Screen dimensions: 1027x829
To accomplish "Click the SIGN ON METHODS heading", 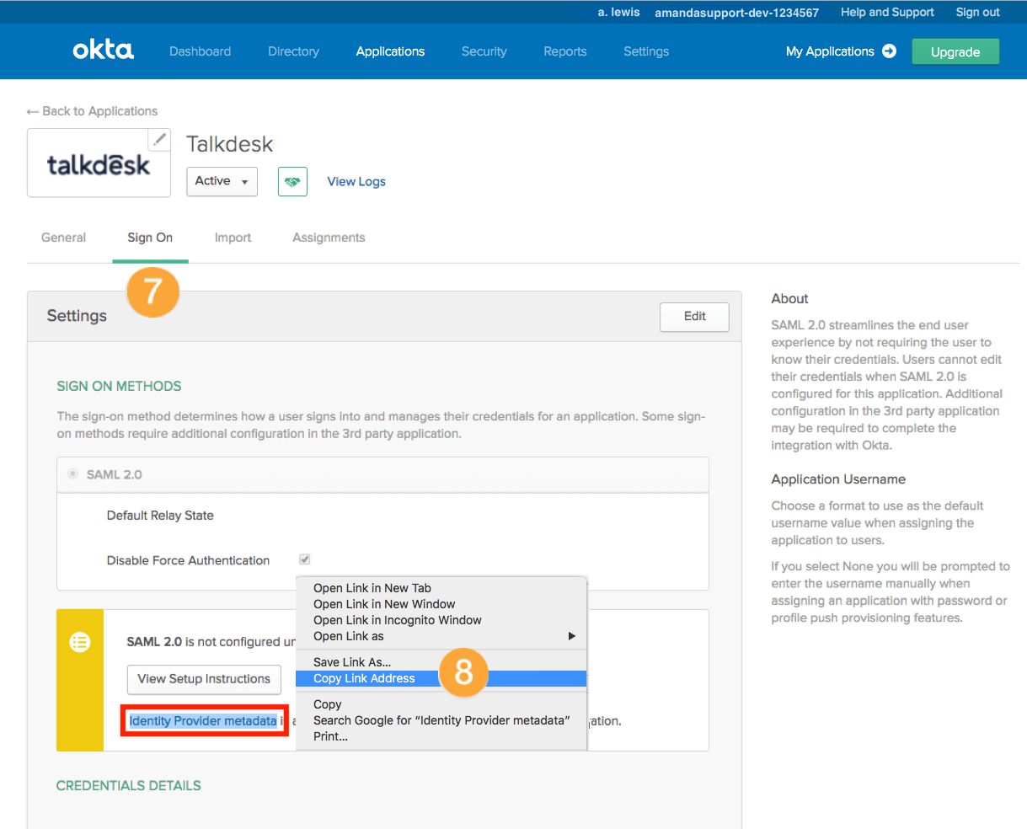I will coord(119,386).
